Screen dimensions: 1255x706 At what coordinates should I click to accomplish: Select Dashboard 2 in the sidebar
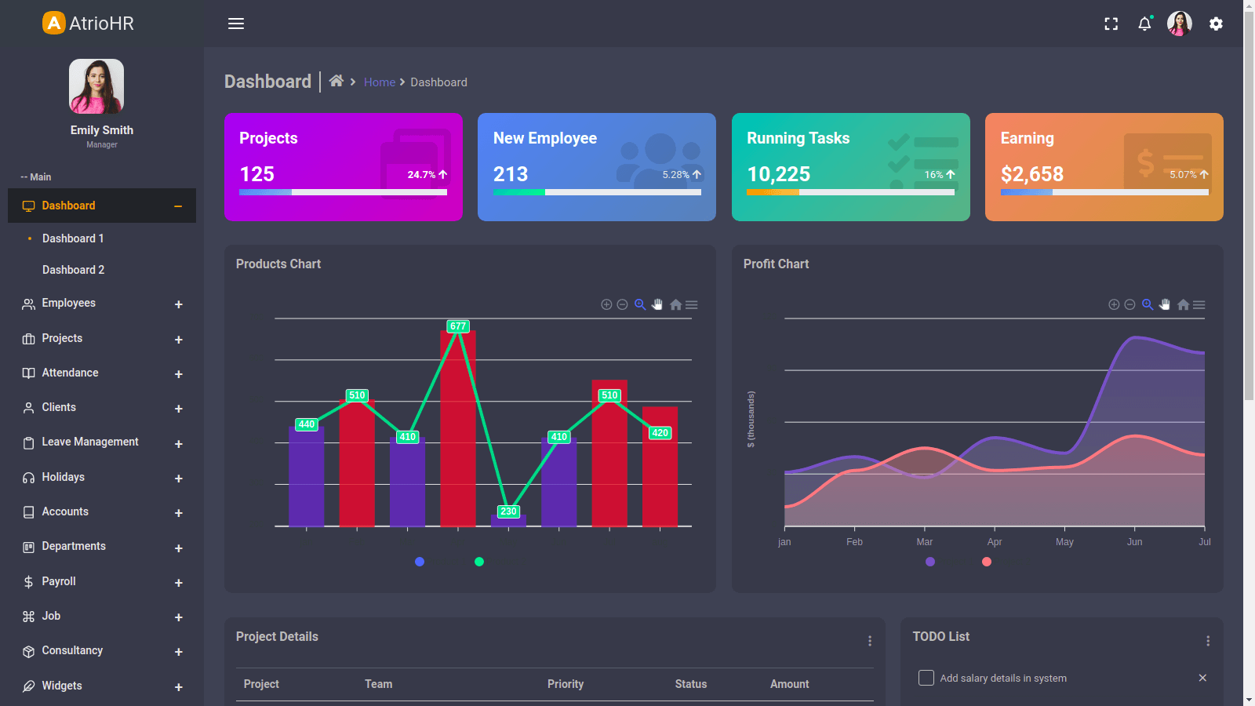73,270
